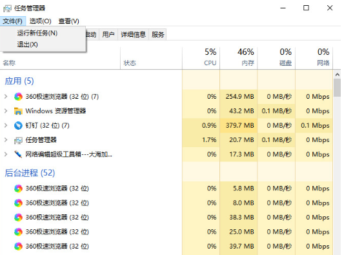Sort processes by 内存 column header
Viewport: 344px width, 255px height.
[x=238, y=57]
